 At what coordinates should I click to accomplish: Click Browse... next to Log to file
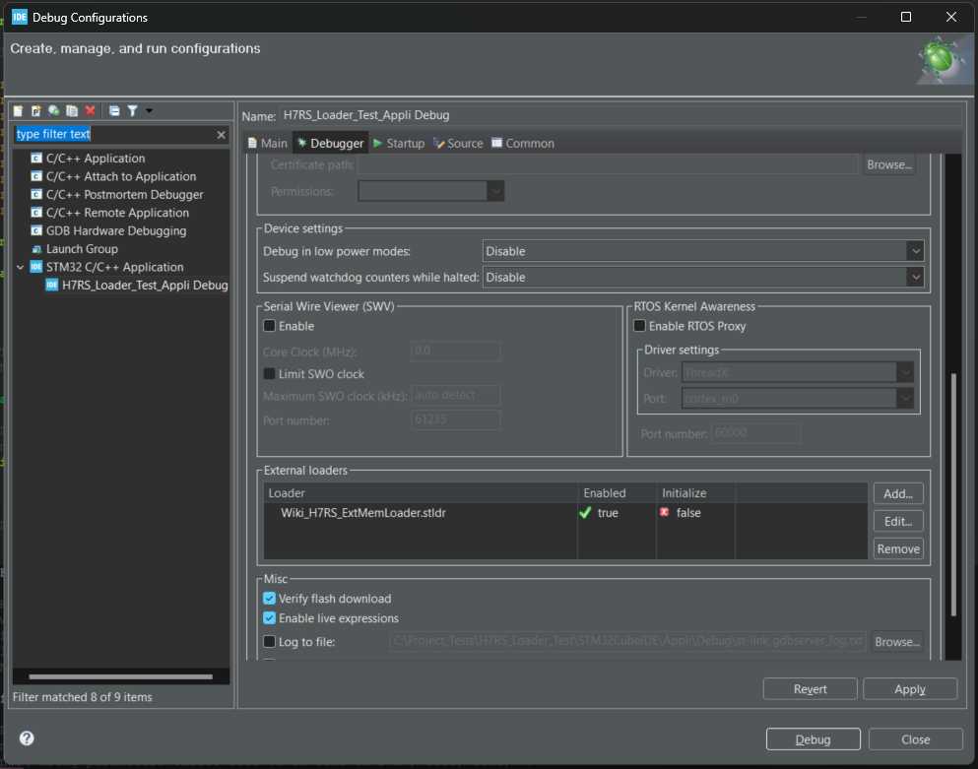(897, 641)
